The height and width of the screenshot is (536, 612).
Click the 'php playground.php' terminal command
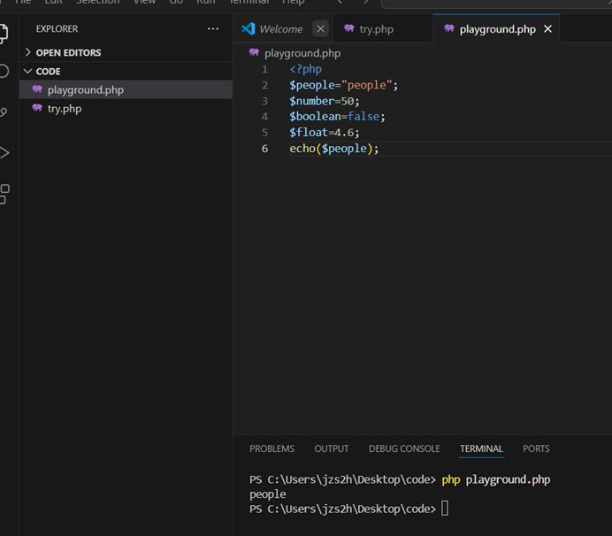(x=495, y=479)
